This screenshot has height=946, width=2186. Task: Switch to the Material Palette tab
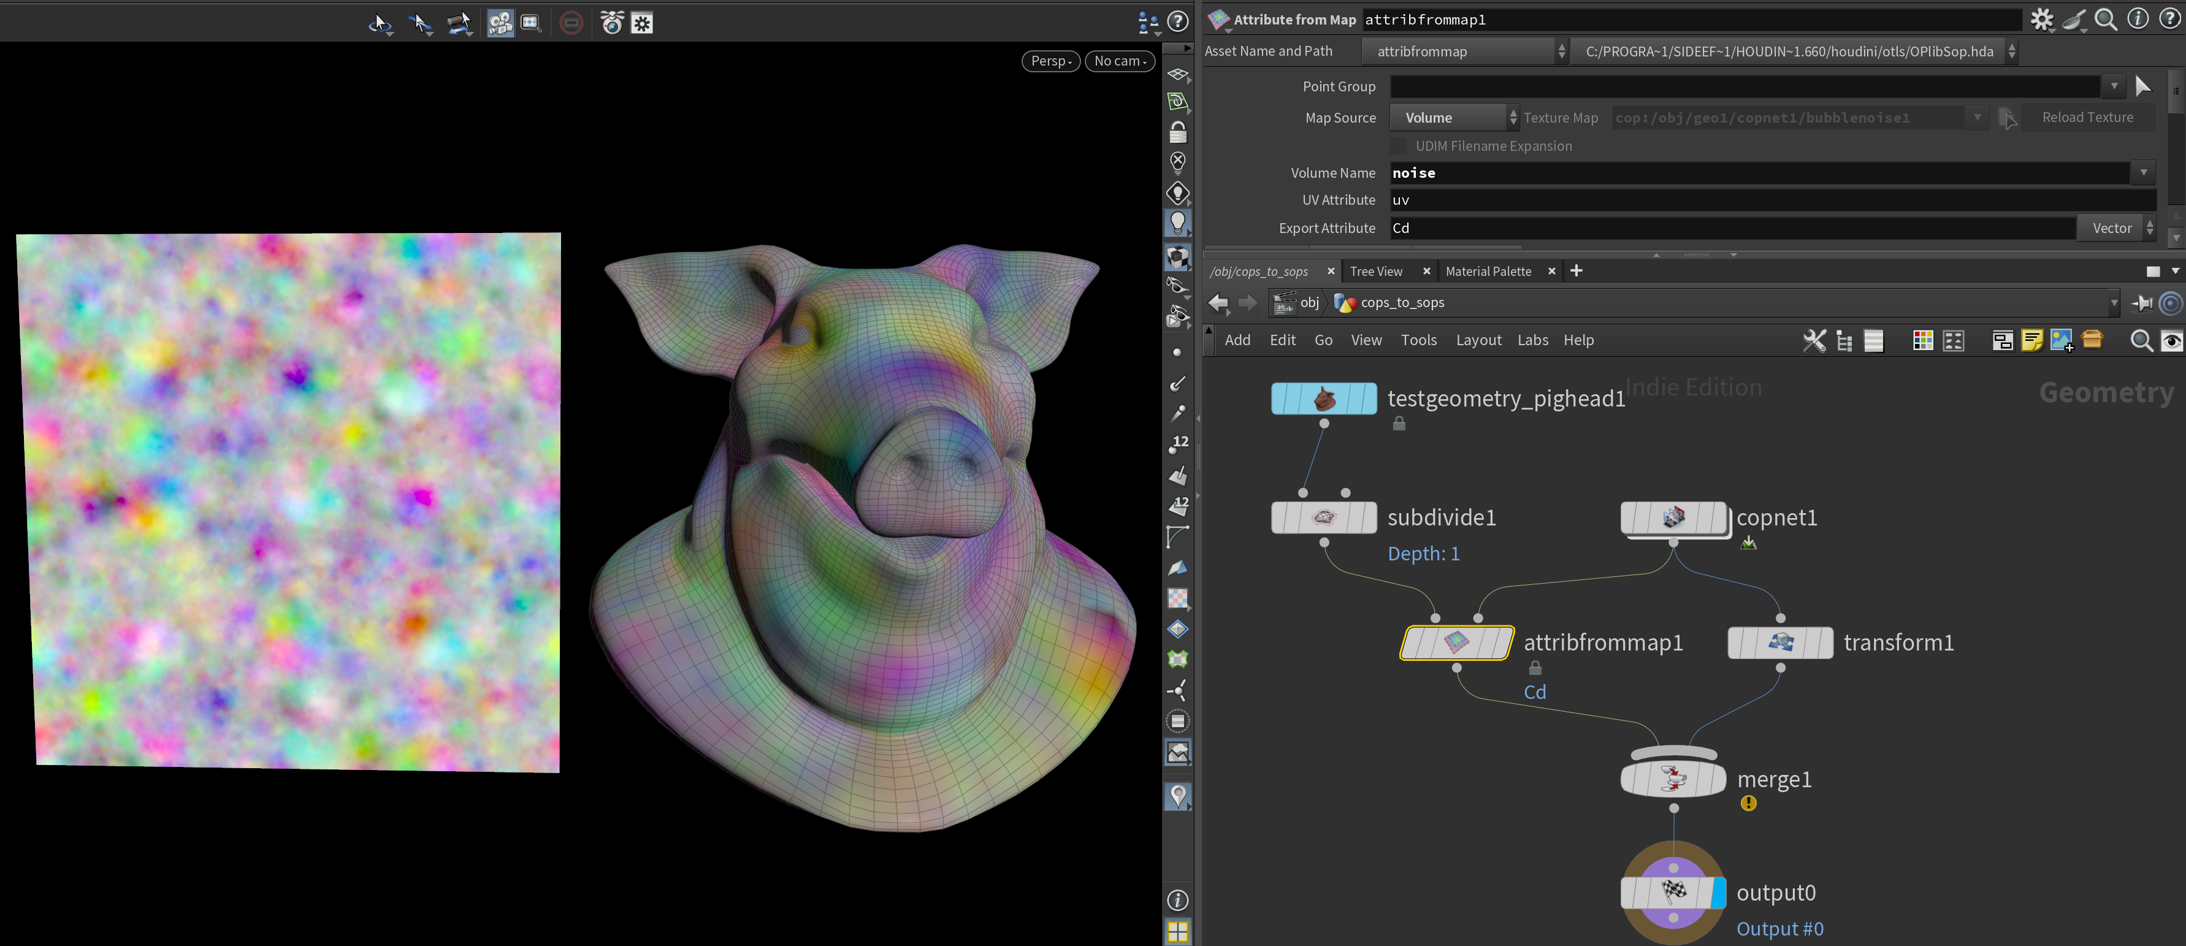point(1488,272)
